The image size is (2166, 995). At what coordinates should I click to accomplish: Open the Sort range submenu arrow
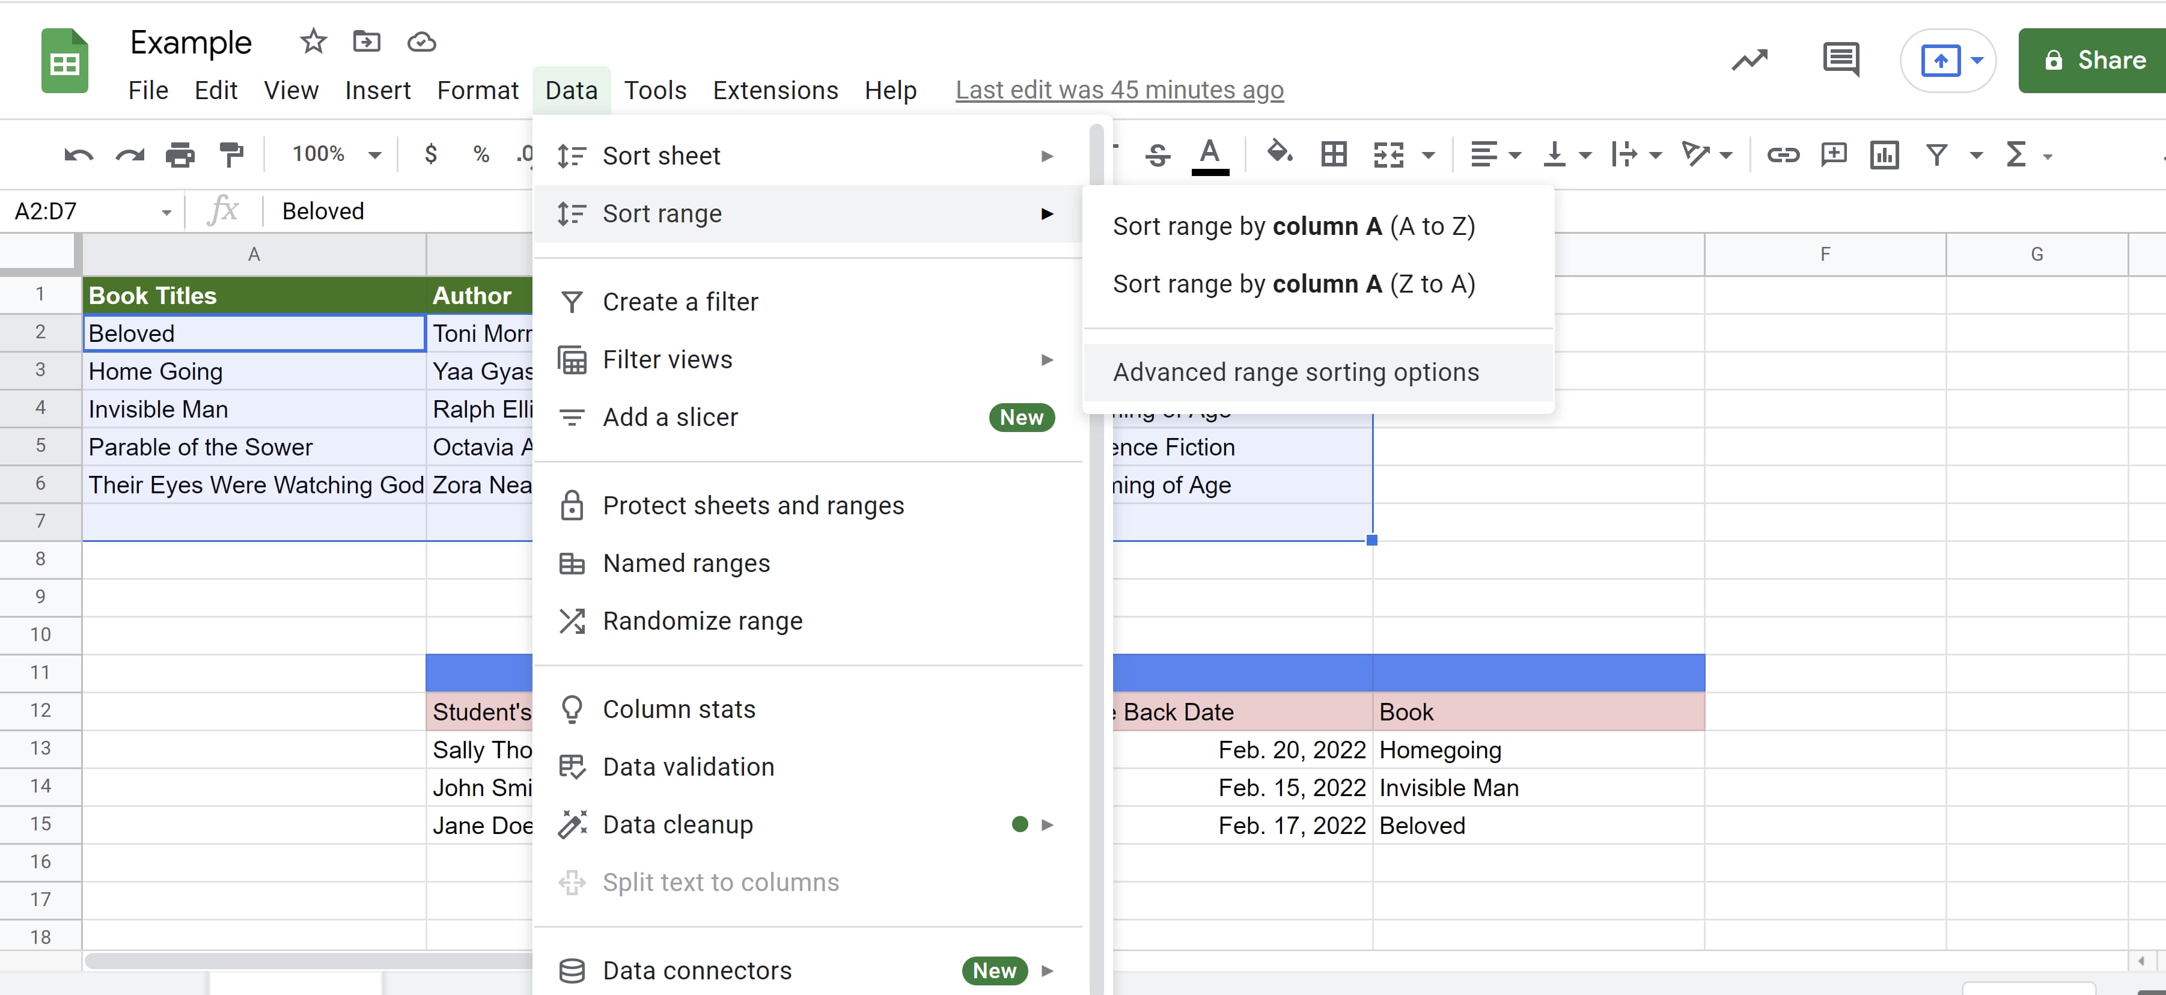(x=1047, y=213)
